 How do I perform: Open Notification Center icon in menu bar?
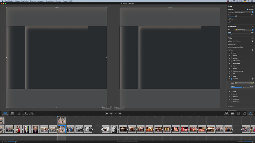click(x=252, y=1)
